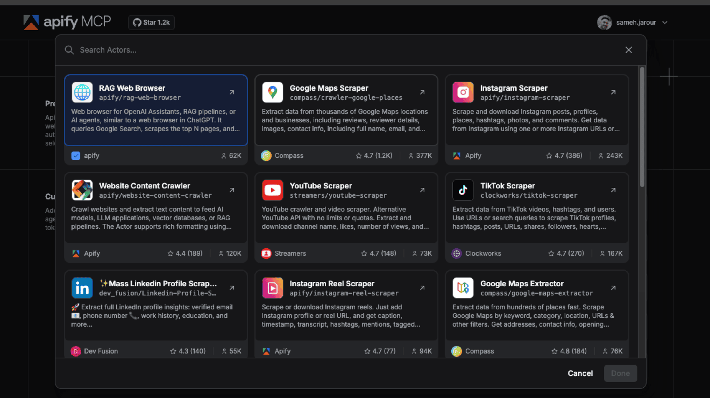Click the 4.7 (386) rating on Instagram Scraper
This screenshot has height=398, width=710.
(x=564, y=156)
